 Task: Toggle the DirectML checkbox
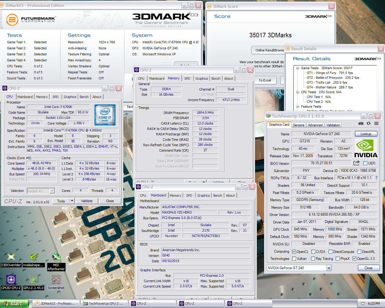pyautogui.click(x=359, y=252)
